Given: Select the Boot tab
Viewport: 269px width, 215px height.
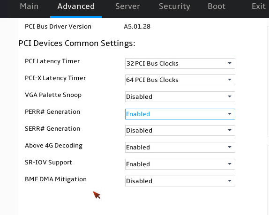Looking at the screenshot, I should 217,7.
